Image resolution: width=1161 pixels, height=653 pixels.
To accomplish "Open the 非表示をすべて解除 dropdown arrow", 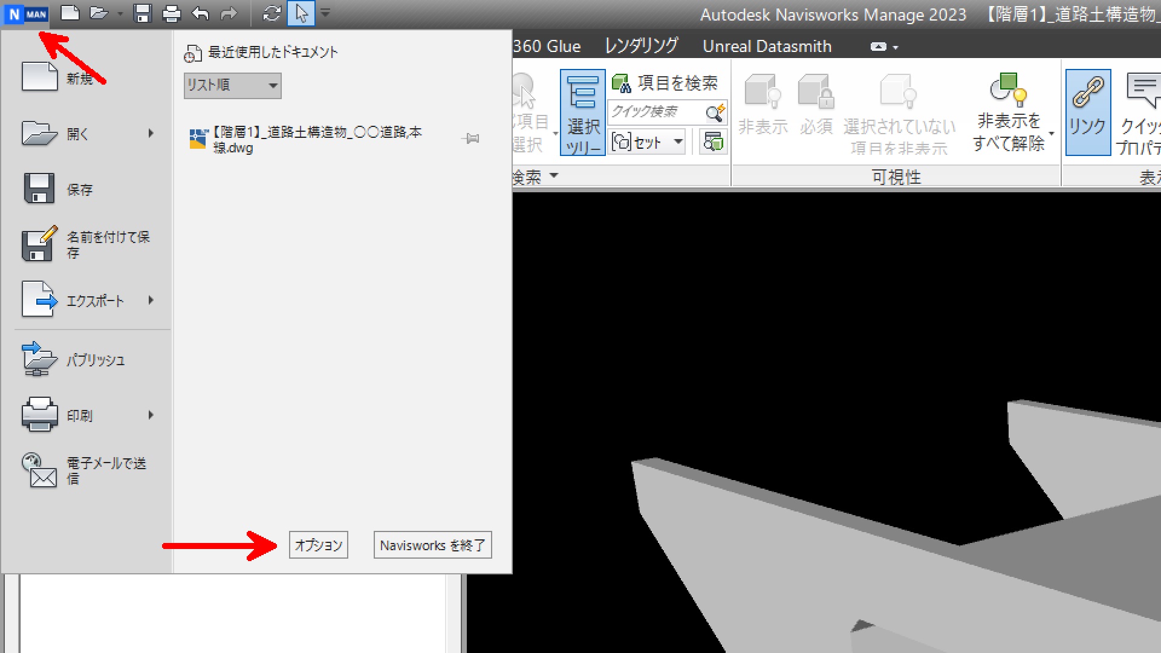I will (1051, 134).
